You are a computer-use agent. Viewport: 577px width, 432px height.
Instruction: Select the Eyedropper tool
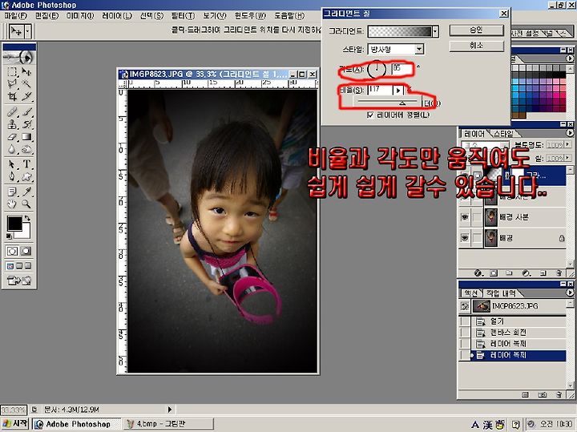[x=26, y=192]
